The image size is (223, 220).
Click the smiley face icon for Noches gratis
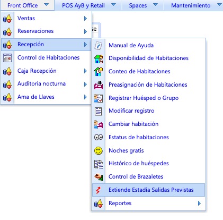point(99,151)
